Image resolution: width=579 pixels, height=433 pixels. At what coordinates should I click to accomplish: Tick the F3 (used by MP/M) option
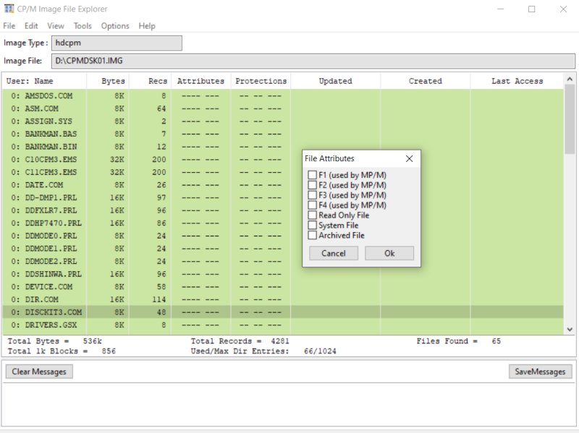coord(313,195)
